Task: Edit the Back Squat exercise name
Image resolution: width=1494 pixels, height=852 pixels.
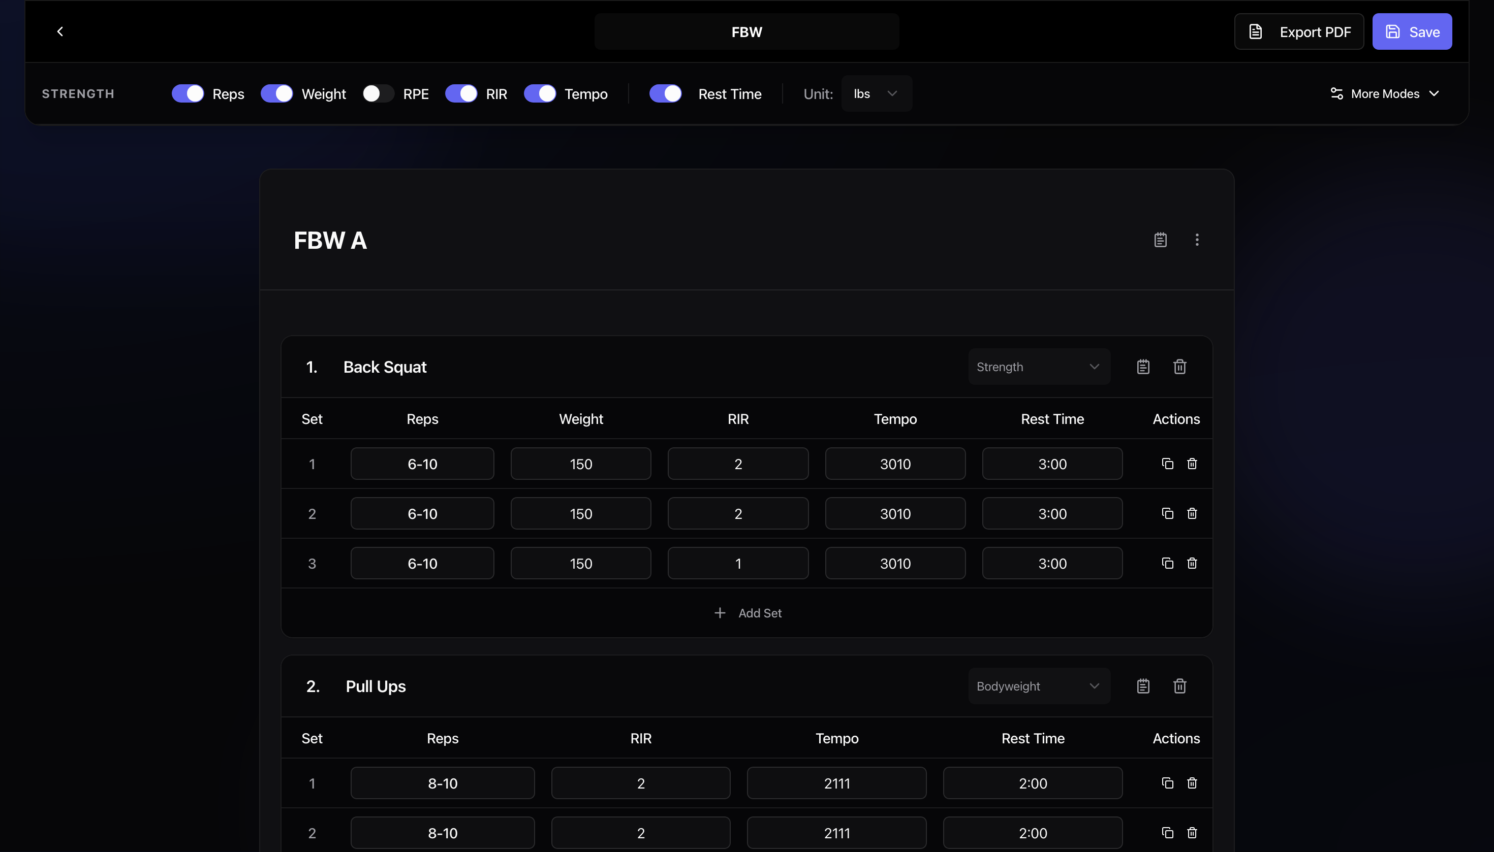Action: pos(385,367)
